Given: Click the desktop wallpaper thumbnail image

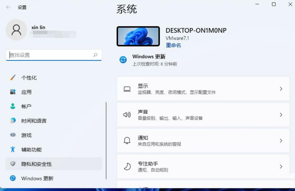Looking at the screenshot, I should 138,36.
